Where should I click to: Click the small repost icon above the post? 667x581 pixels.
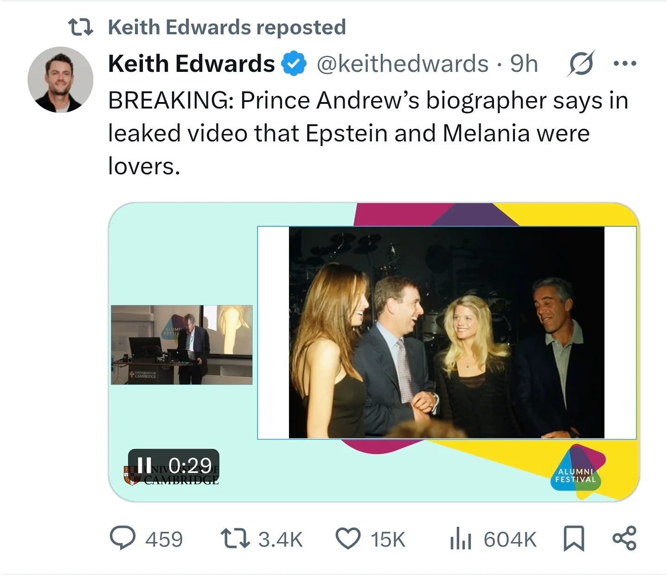click(81, 27)
